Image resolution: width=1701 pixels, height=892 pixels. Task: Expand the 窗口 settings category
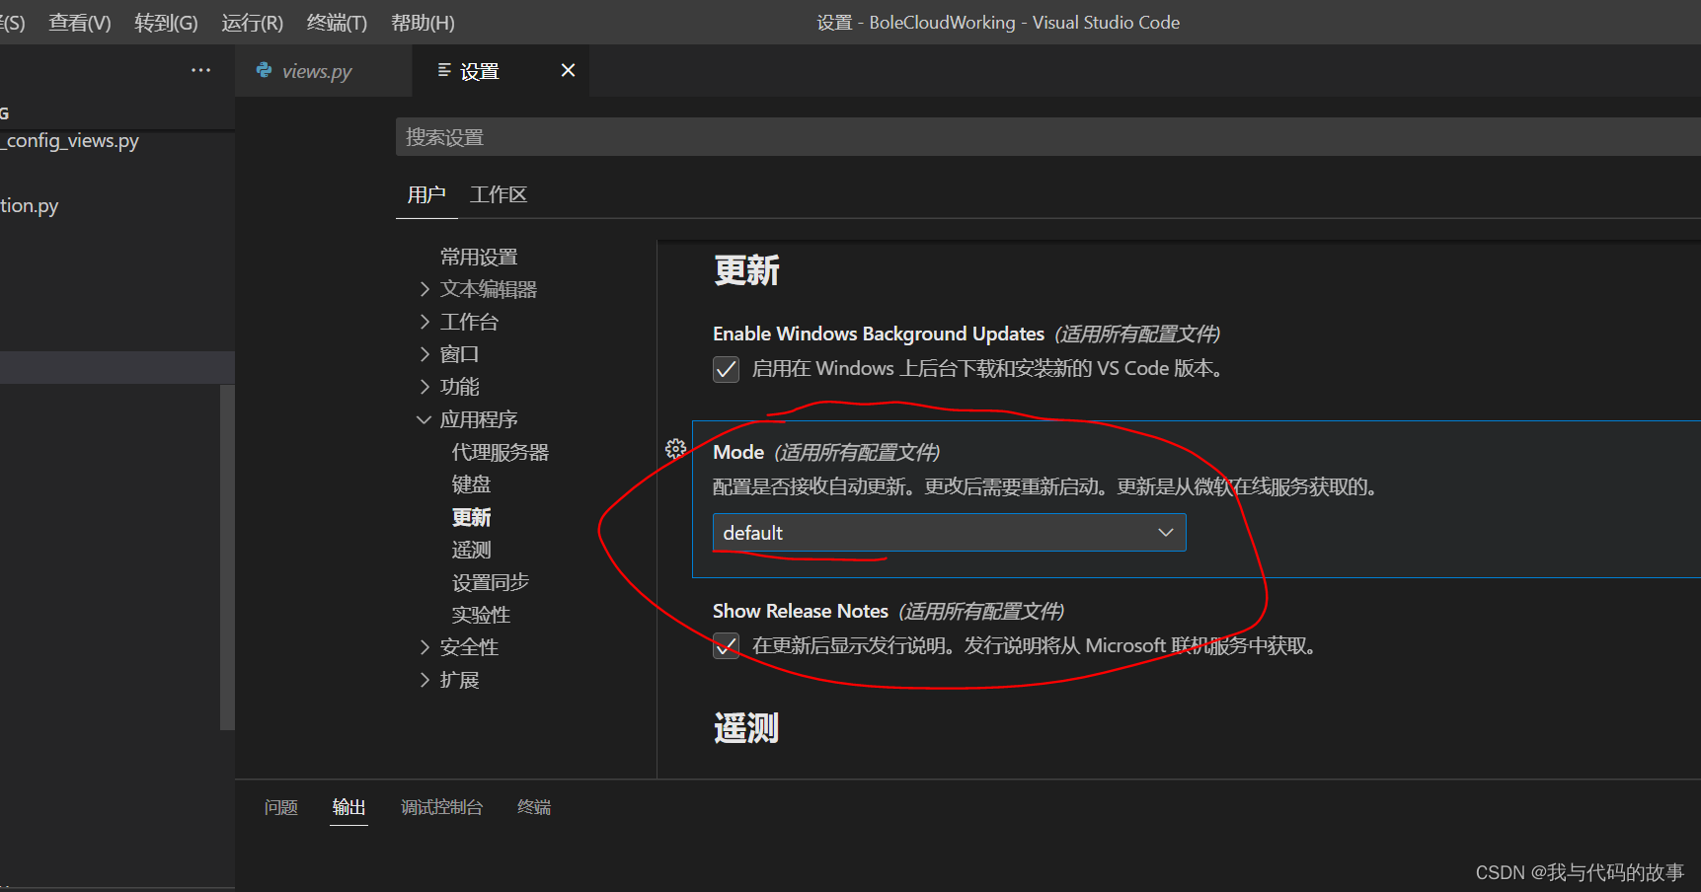425,354
